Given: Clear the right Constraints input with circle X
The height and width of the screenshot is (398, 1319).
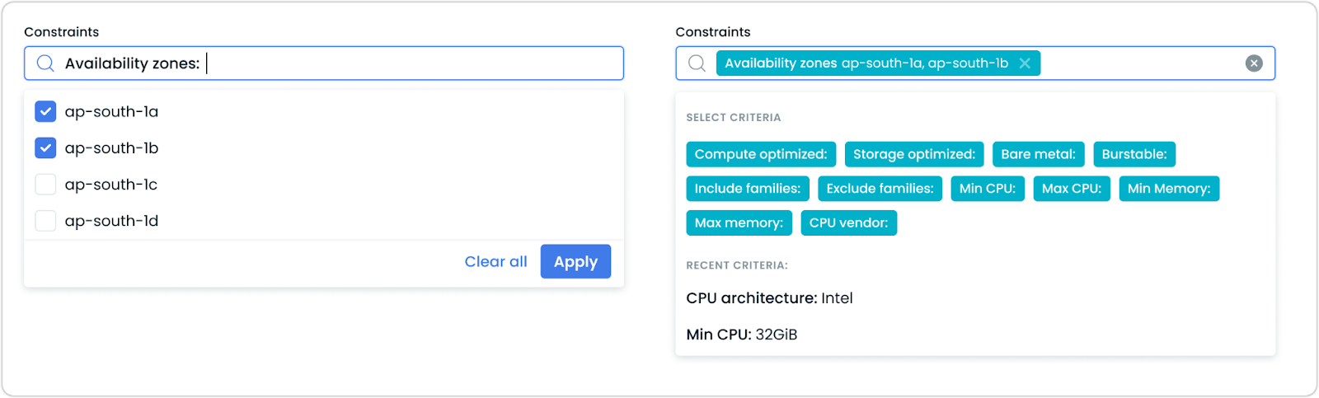Looking at the screenshot, I should (1254, 63).
